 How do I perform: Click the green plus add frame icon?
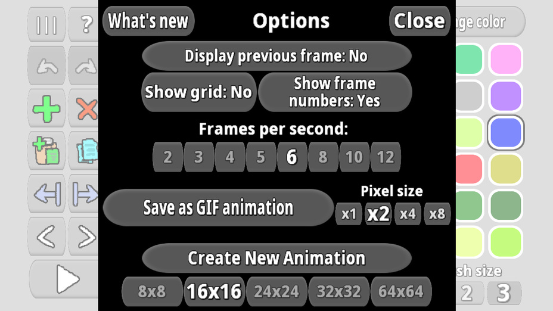click(46, 108)
